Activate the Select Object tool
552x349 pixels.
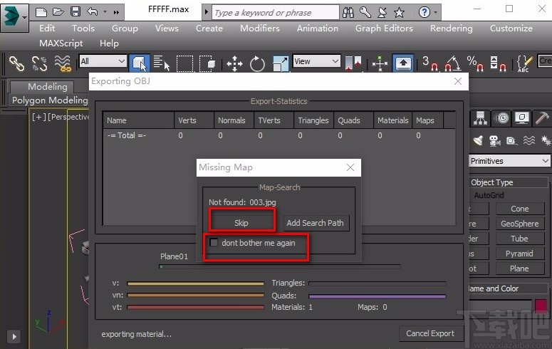tap(140, 63)
